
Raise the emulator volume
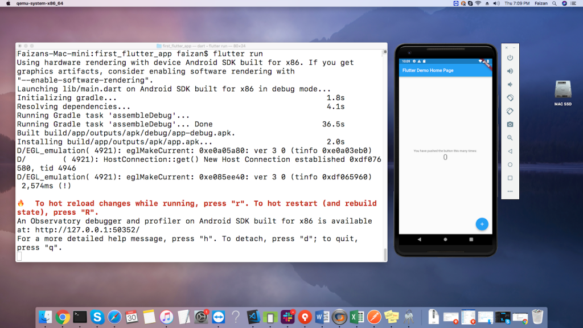[510, 71]
